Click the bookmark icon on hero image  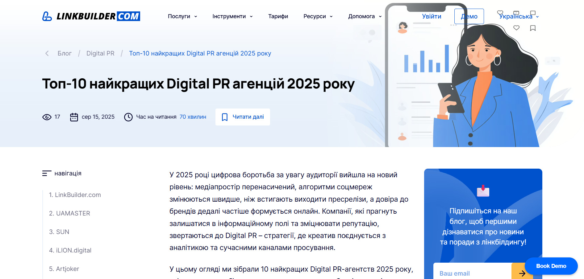pyautogui.click(x=533, y=28)
